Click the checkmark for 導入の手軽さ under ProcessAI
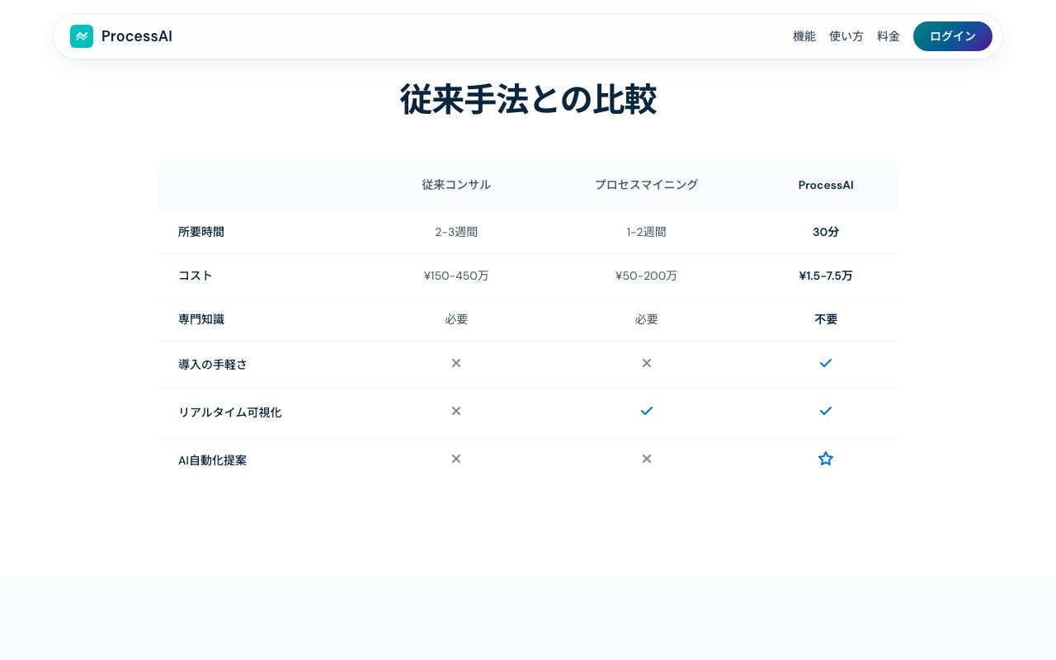The height and width of the screenshot is (660, 1056). (826, 363)
